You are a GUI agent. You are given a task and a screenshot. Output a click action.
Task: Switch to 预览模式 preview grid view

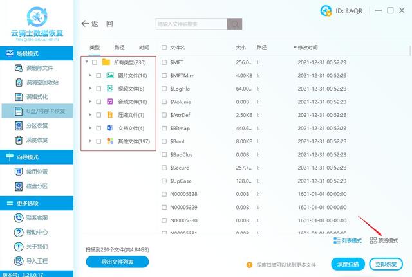tap(384, 240)
